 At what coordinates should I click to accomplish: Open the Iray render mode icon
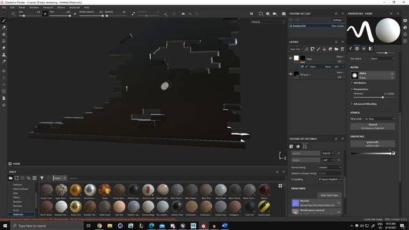284,13
